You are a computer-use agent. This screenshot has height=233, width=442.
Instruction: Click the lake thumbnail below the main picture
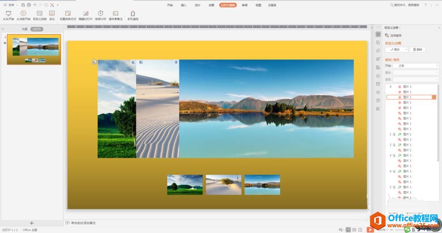tap(262, 184)
